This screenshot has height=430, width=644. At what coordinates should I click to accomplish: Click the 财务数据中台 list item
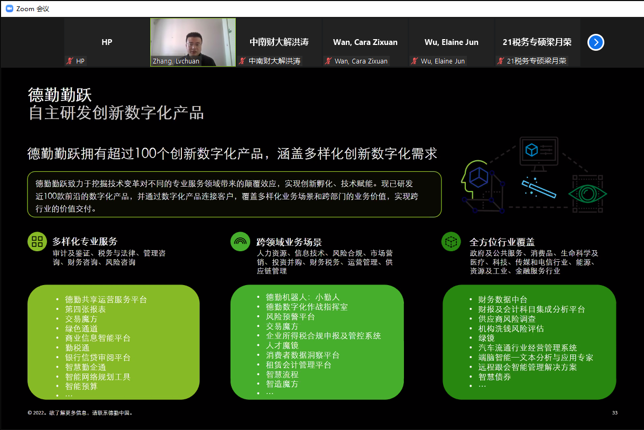coord(502,299)
